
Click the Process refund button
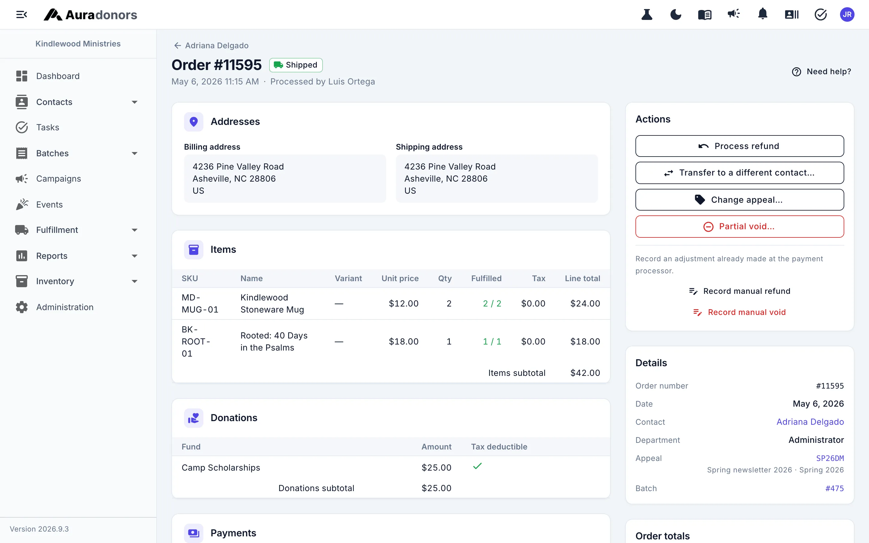739,146
